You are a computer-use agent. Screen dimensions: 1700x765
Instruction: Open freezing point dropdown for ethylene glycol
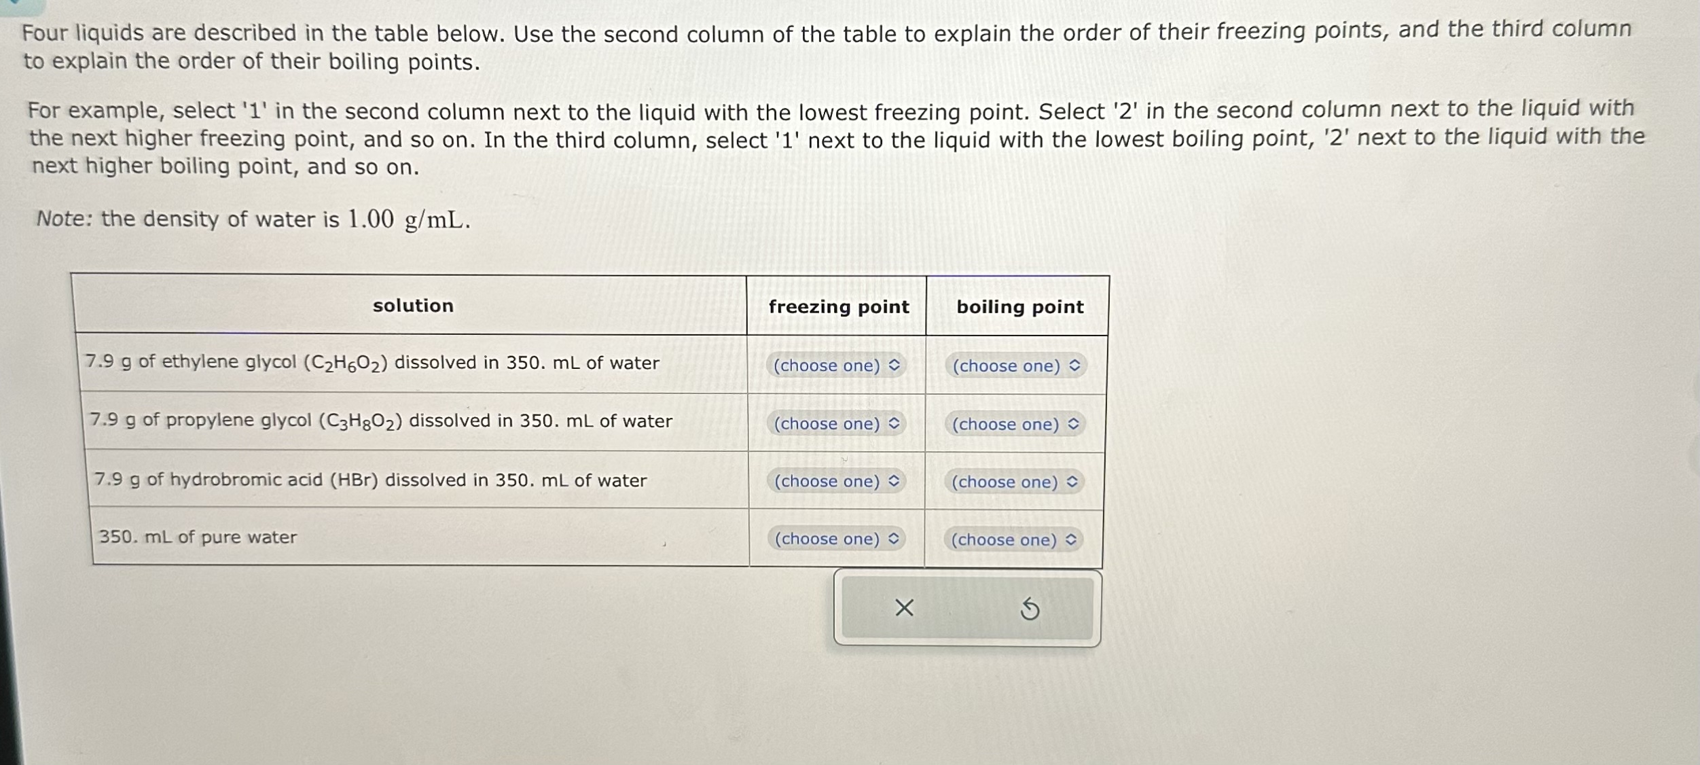tap(837, 366)
